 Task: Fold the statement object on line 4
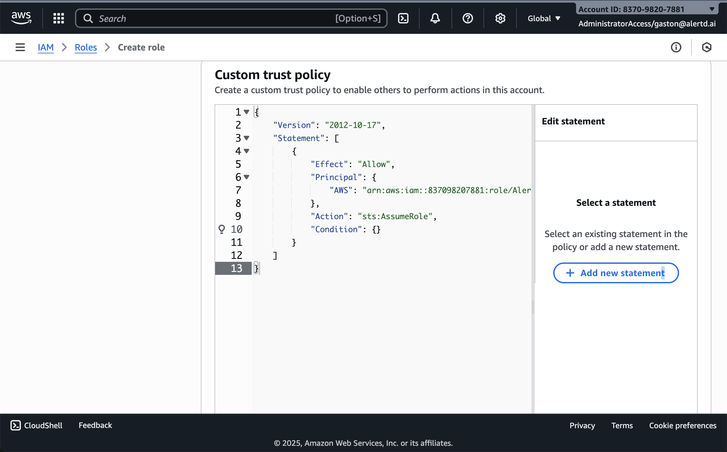click(247, 151)
